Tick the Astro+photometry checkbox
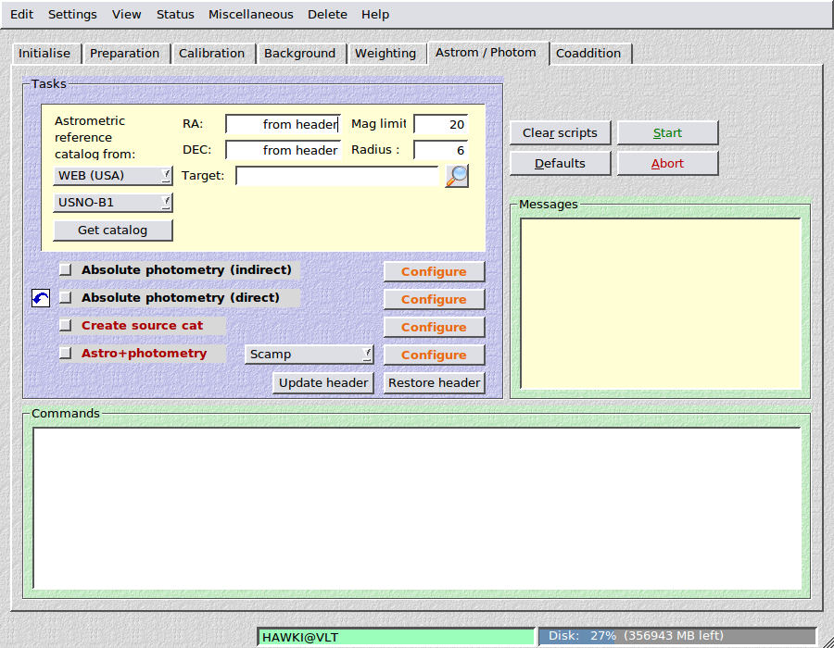This screenshot has width=834, height=648. tap(65, 354)
